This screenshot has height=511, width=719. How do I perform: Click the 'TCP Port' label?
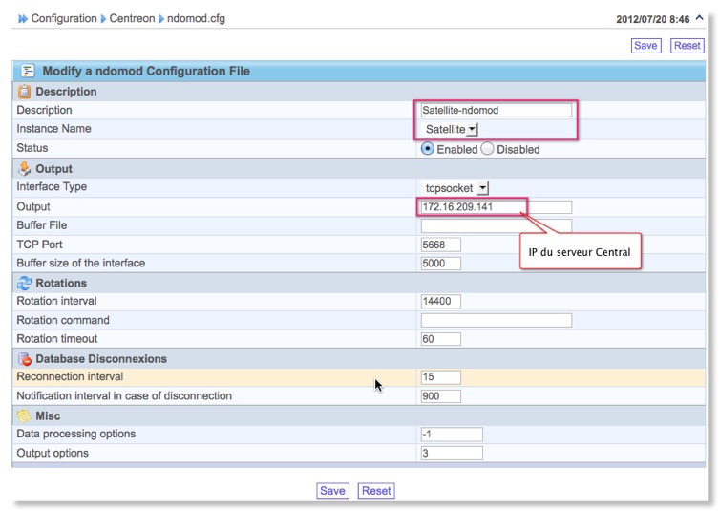coord(39,245)
